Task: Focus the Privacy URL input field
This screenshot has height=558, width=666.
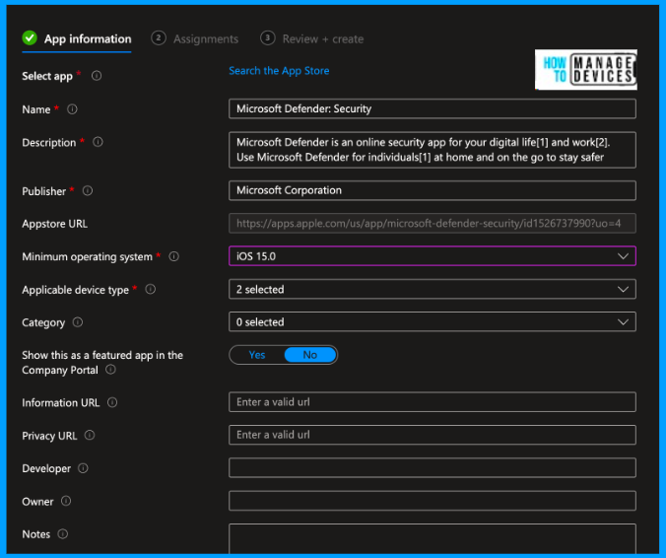Action: tap(432, 435)
